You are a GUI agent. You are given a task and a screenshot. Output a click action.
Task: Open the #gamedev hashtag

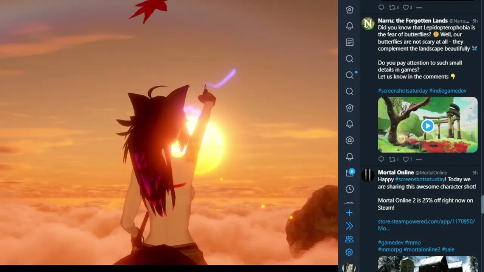(x=391, y=243)
